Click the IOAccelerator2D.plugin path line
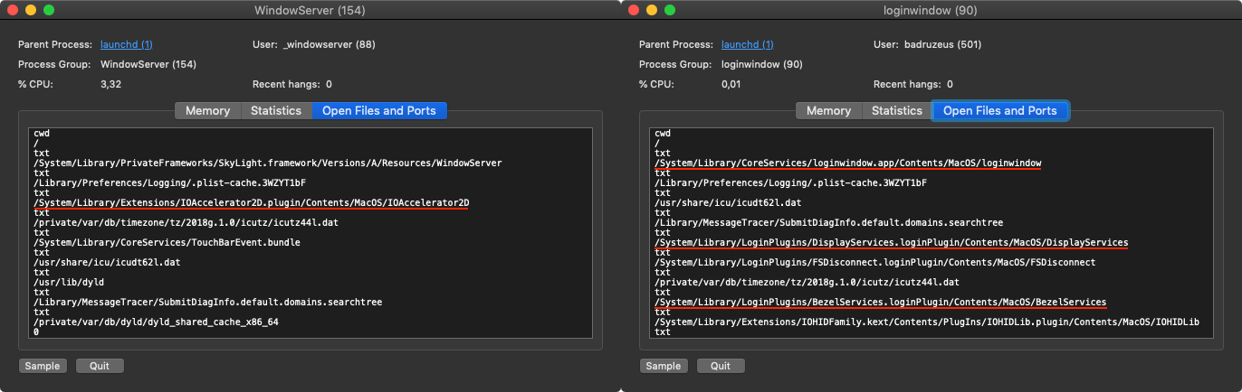1242x392 pixels. [251, 203]
